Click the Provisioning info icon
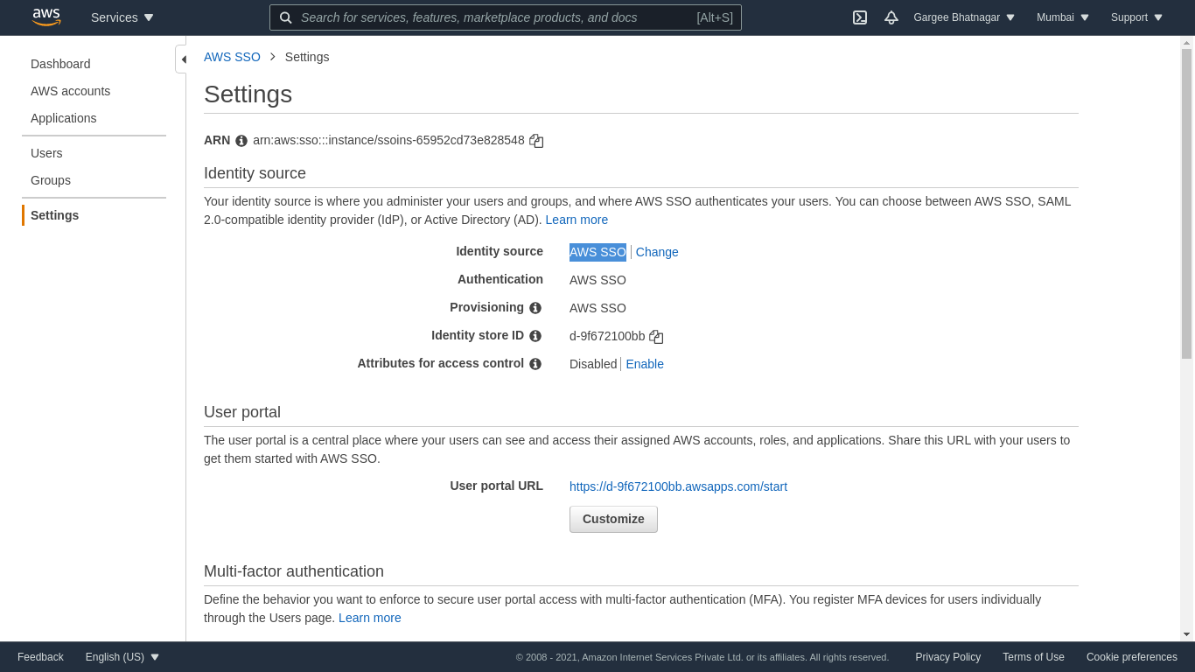 pos(535,308)
